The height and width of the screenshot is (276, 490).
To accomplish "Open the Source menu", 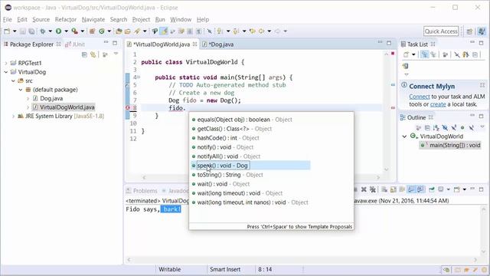I will pyautogui.click(x=41, y=19).
